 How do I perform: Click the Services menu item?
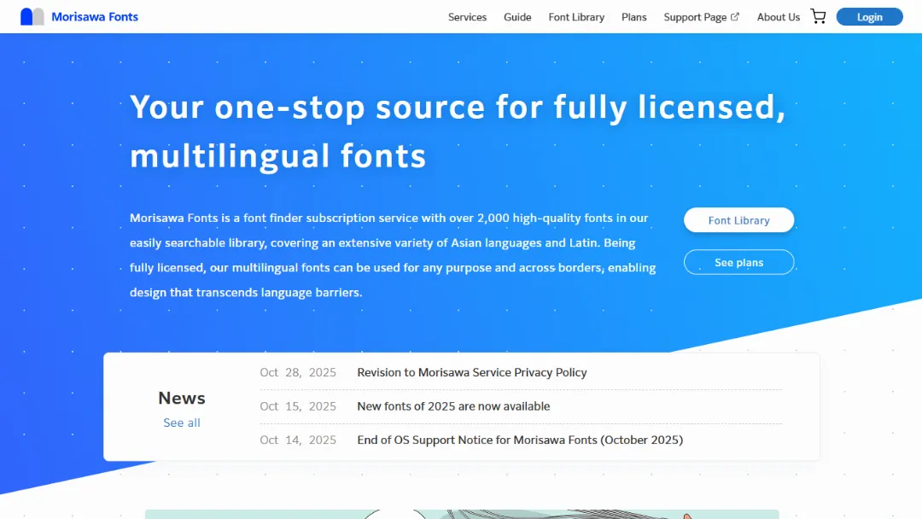point(467,16)
